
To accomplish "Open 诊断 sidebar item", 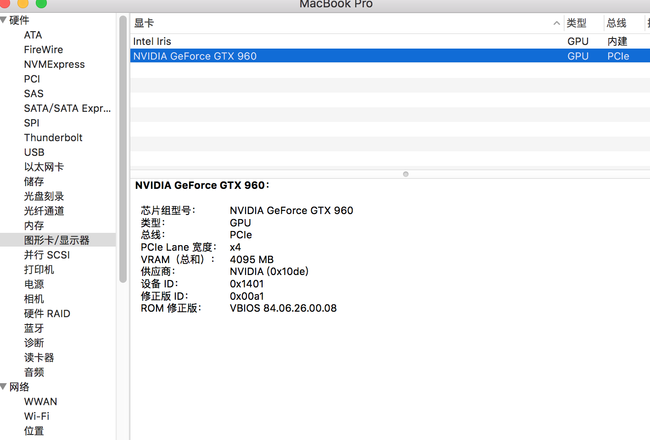I will coord(34,343).
